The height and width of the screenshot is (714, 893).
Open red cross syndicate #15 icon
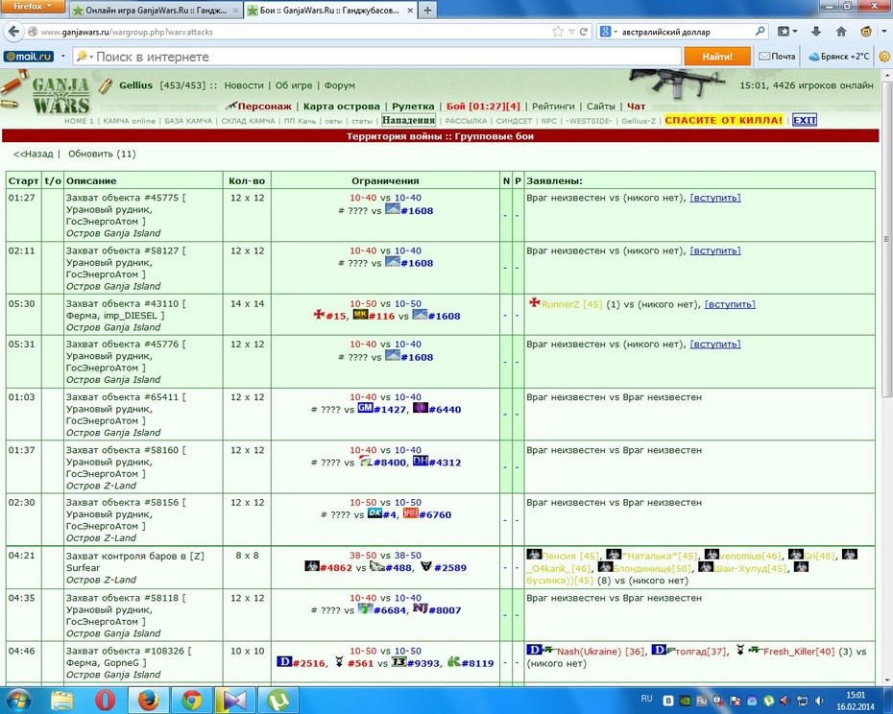pyautogui.click(x=319, y=315)
